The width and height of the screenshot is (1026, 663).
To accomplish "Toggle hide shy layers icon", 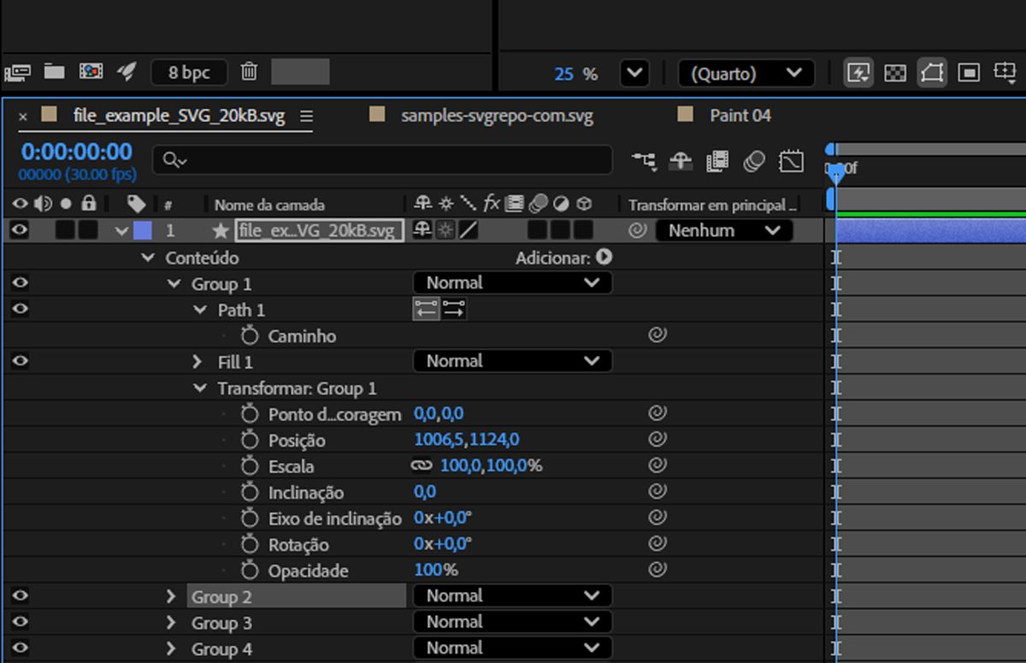I will [x=681, y=161].
